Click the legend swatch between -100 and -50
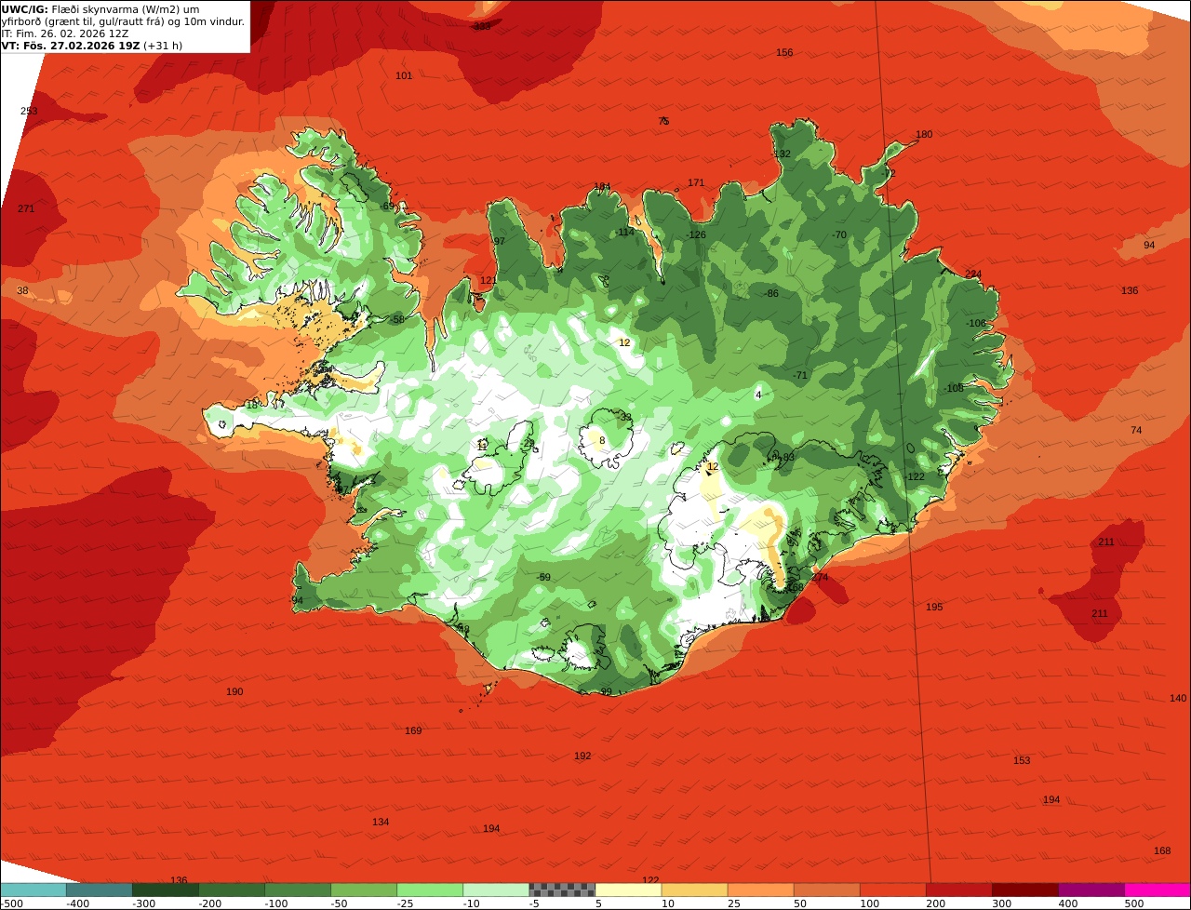This screenshot has height=910, width=1191. pyautogui.click(x=298, y=890)
